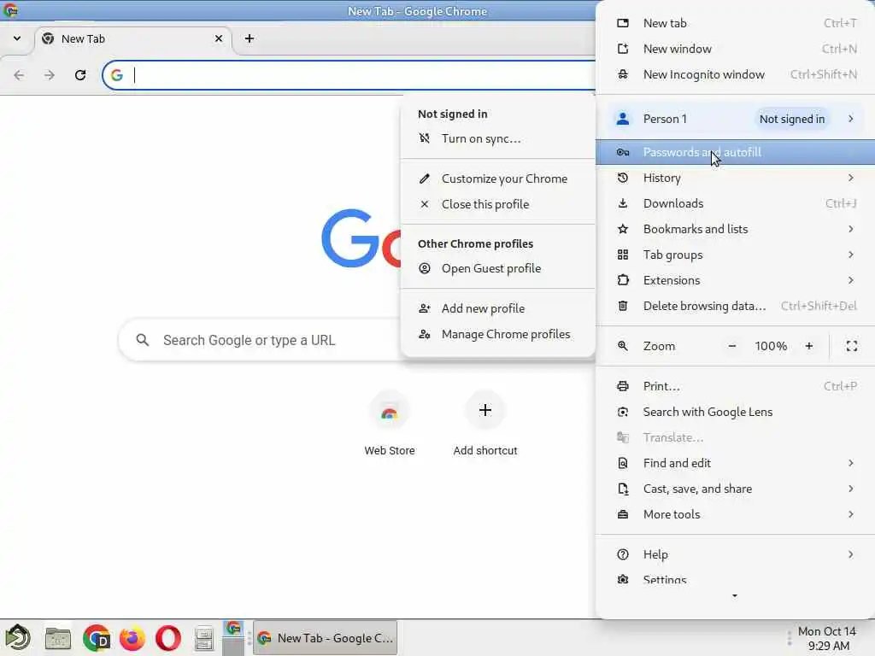Open the tab search dropdown arrow

click(17, 38)
